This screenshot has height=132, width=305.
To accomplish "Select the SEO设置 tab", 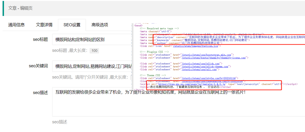I will 72,25.
